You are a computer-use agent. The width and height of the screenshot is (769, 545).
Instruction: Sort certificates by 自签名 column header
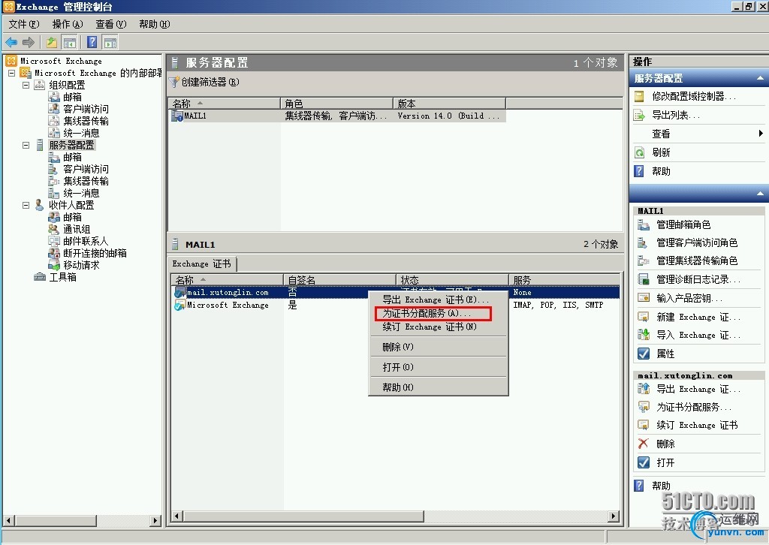pyautogui.click(x=339, y=280)
